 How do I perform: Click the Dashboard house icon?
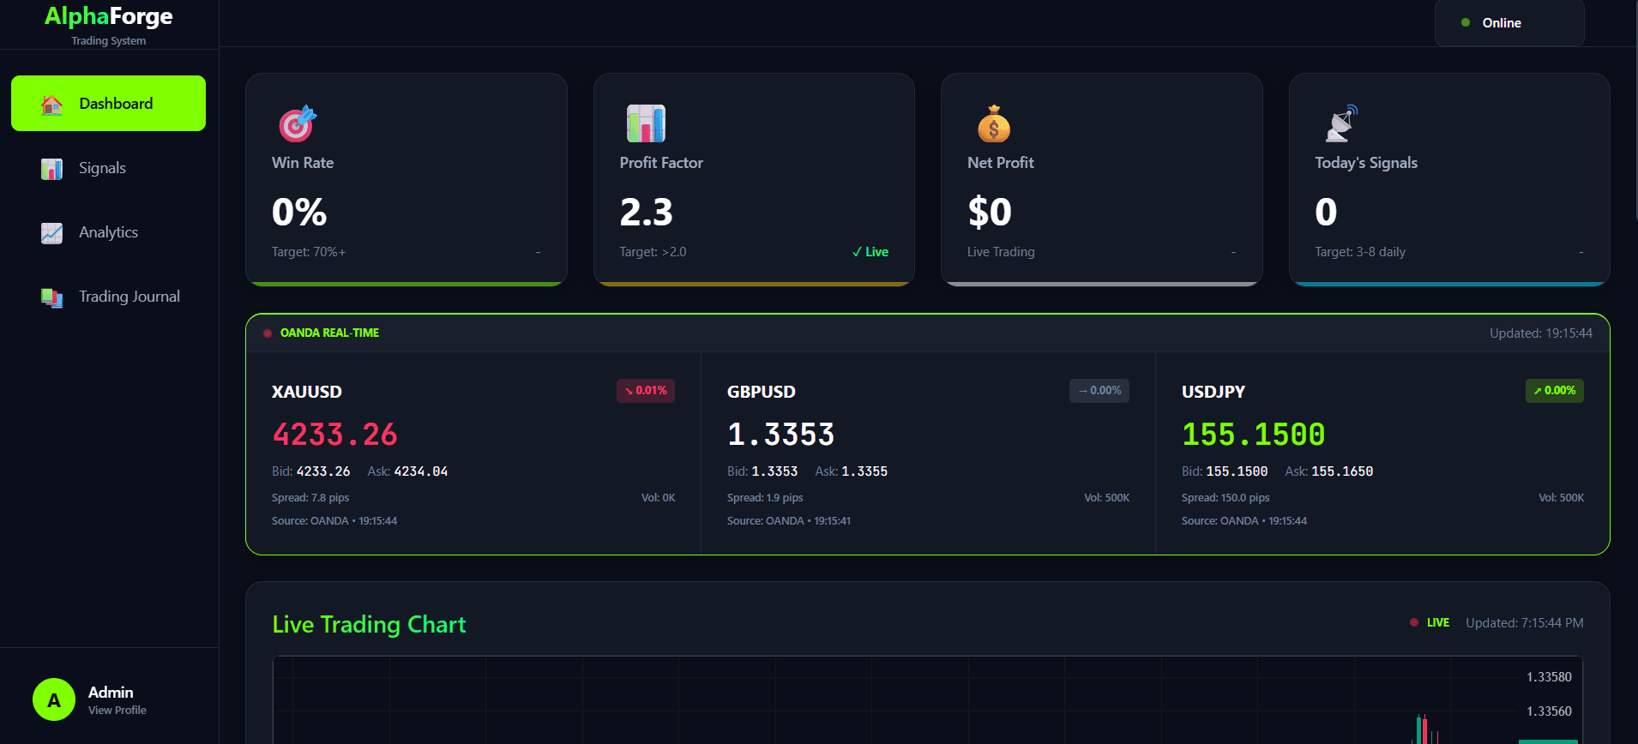(x=51, y=104)
